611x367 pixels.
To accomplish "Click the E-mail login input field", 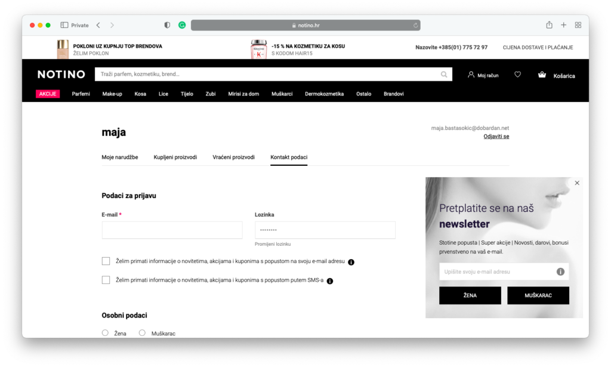I will coord(172,230).
